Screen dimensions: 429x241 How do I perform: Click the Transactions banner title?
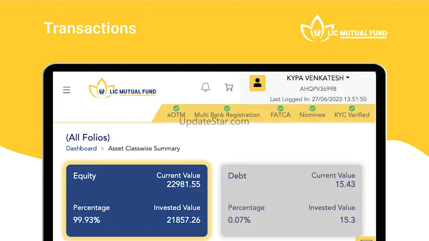[90, 28]
